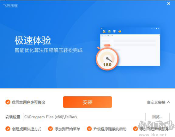
Task: Start installation with the 安装 button
Action: pyautogui.click(x=87, y=102)
